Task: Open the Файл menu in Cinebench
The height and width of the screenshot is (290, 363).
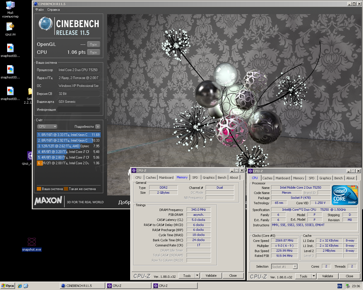Action: tap(39, 10)
